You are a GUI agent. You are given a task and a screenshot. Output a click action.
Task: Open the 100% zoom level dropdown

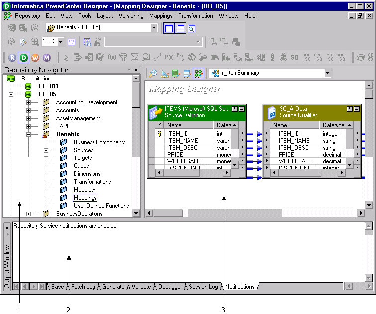click(61, 42)
